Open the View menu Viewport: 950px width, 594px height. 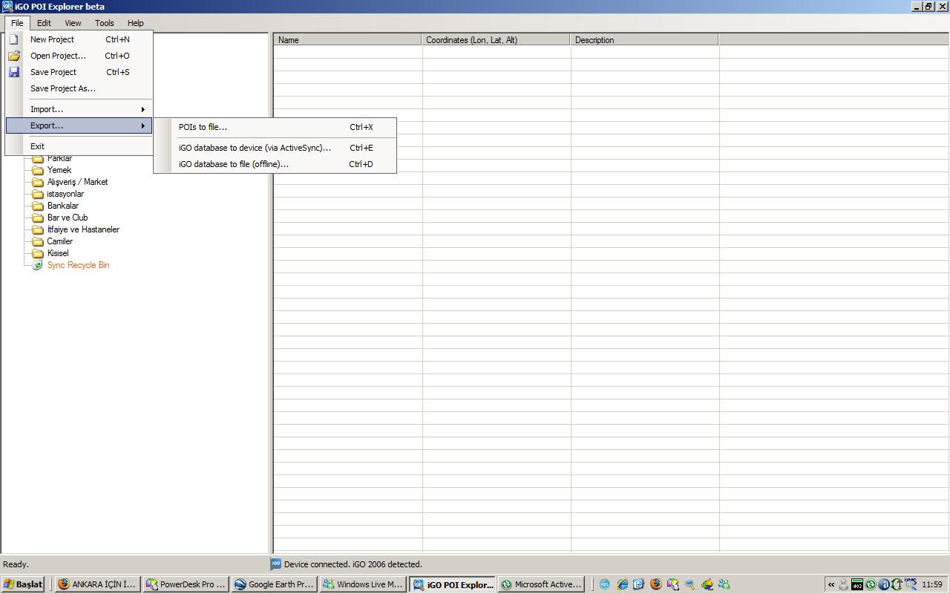tap(73, 23)
